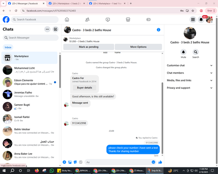Image resolution: width=218 pixels, height=174 pixels.
Task: Show hidden system tray icons chevron
Action: coord(184,171)
